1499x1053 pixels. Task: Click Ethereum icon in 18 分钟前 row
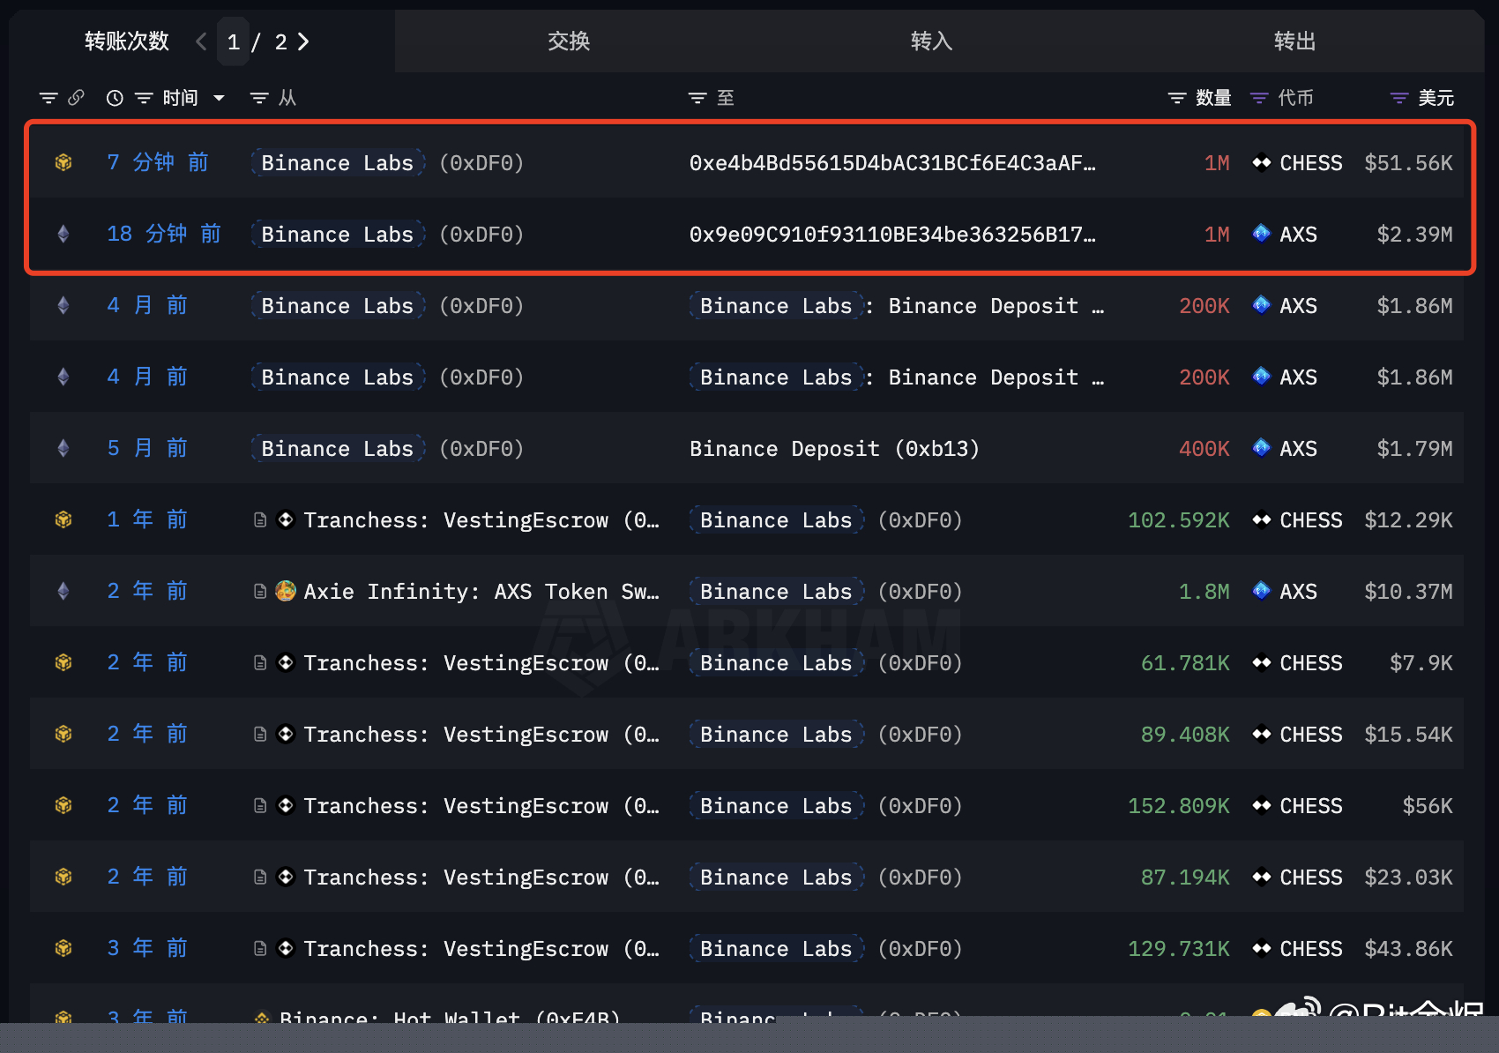[x=63, y=234]
